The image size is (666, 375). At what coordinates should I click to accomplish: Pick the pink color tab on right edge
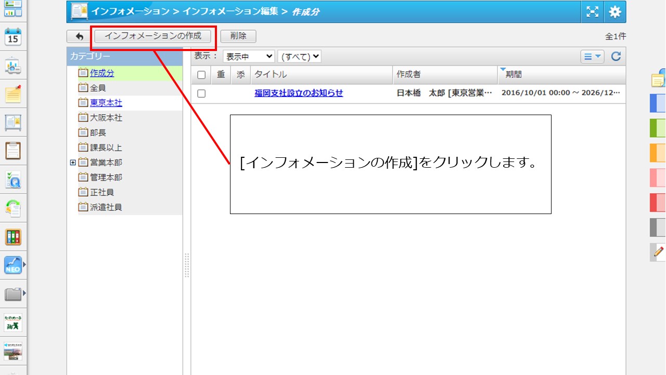coord(658,178)
